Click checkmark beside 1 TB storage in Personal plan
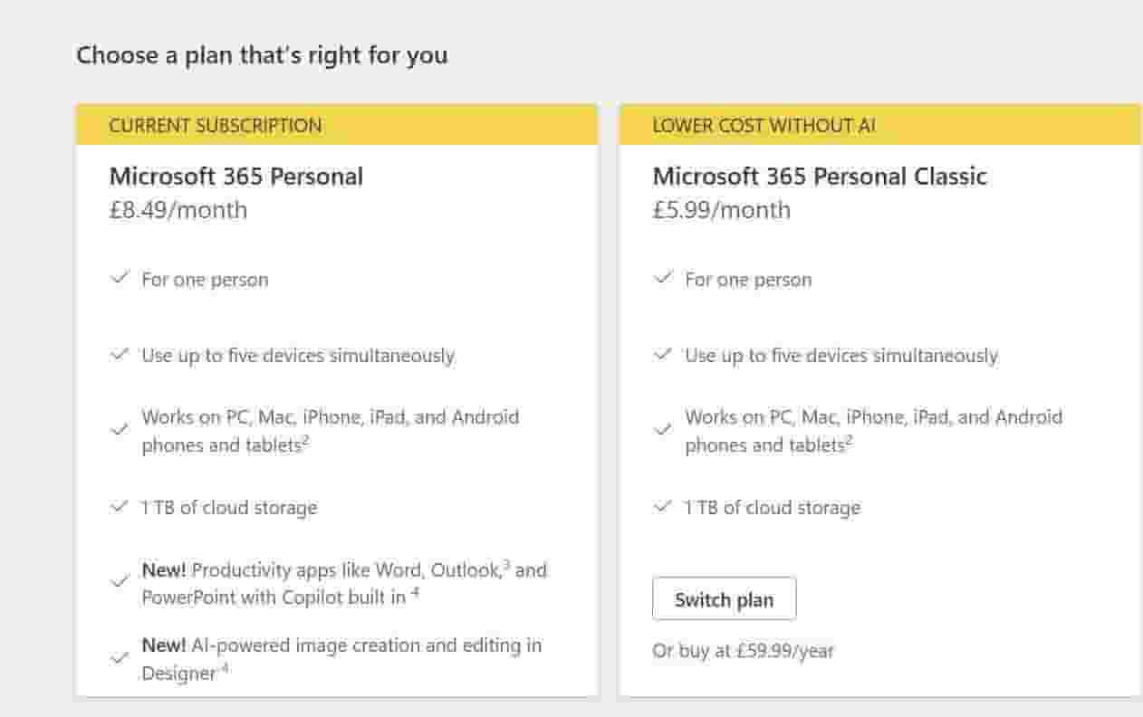Image resolution: width=1143 pixels, height=717 pixels. (x=119, y=507)
